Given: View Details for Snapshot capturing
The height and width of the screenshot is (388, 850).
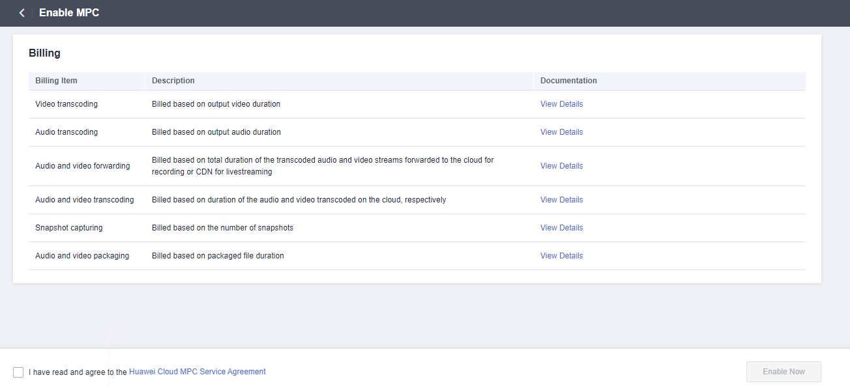Looking at the screenshot, I should coord(561,228).
